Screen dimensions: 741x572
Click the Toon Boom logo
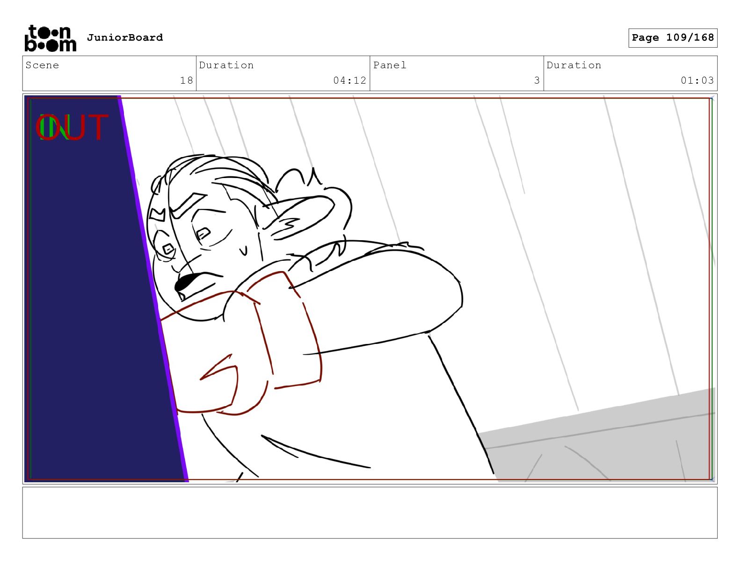pos(50,38)
